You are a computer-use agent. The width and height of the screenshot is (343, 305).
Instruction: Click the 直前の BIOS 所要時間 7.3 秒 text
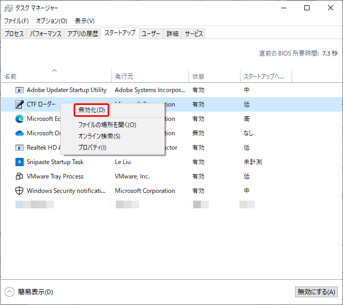click(x=298, y=53)
